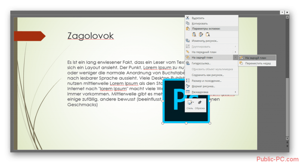
Task: Click the previous slide double-arrow button
Action: 287,142
